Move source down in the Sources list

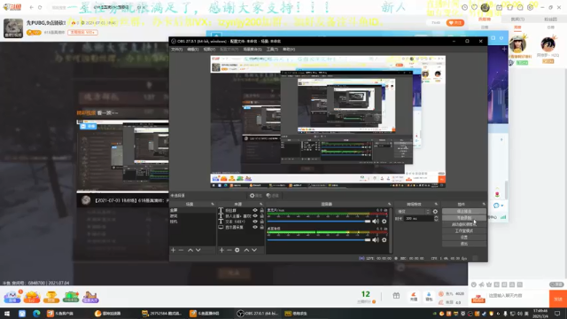pos(254,250)
